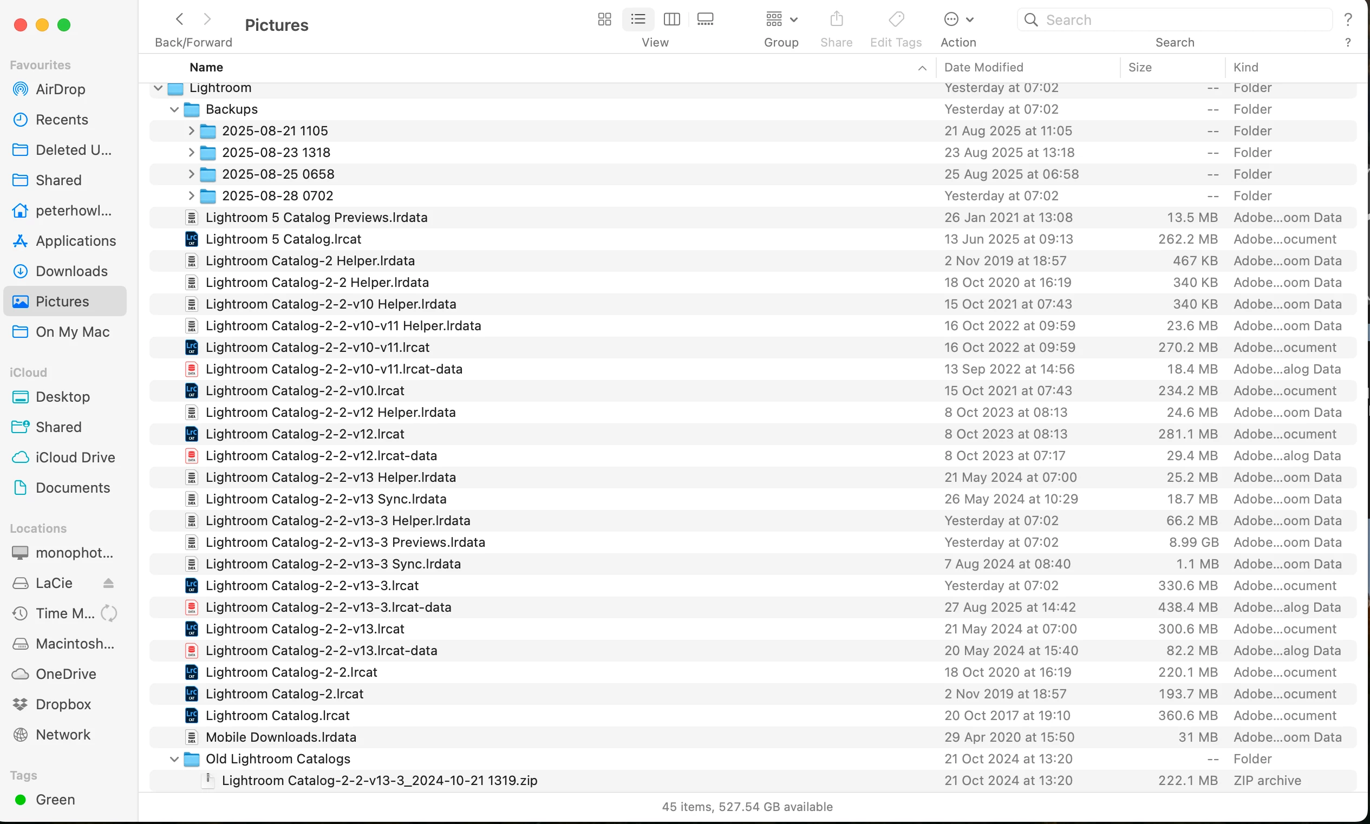
Task: Collapse the Backups folder
Action: click(x=174, y=109)
